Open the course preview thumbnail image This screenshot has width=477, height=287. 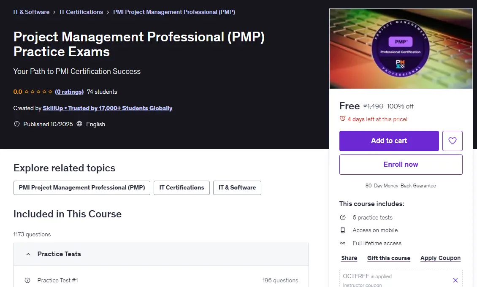click(x=401, y=49)
